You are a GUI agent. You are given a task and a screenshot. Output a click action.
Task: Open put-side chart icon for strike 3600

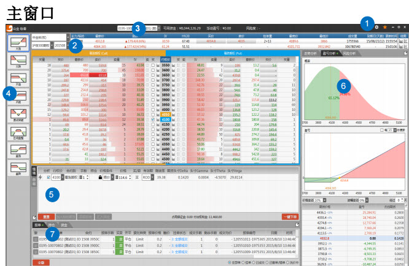click(173, 70)
